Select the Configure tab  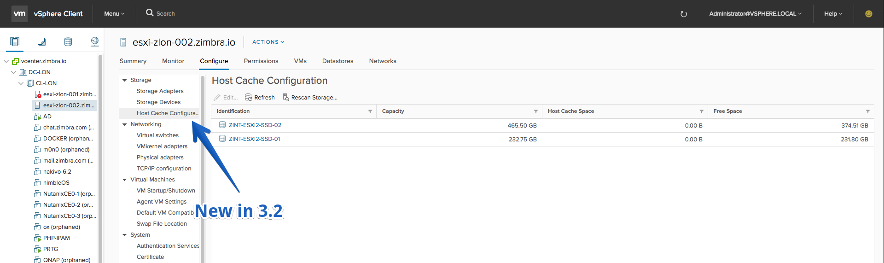(214, 61)
